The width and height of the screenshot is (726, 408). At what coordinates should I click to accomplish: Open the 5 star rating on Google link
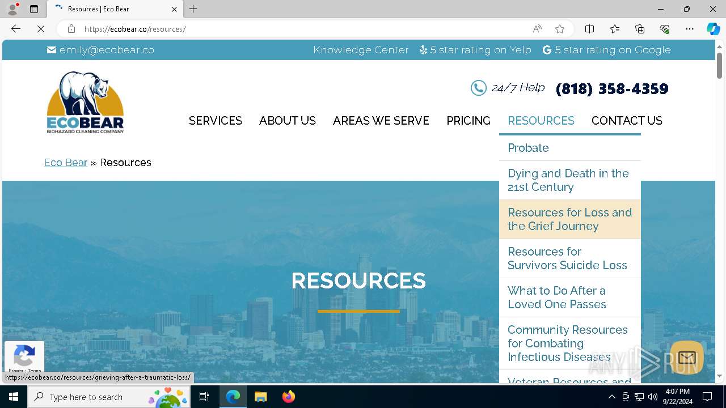[x=606, y=50]
